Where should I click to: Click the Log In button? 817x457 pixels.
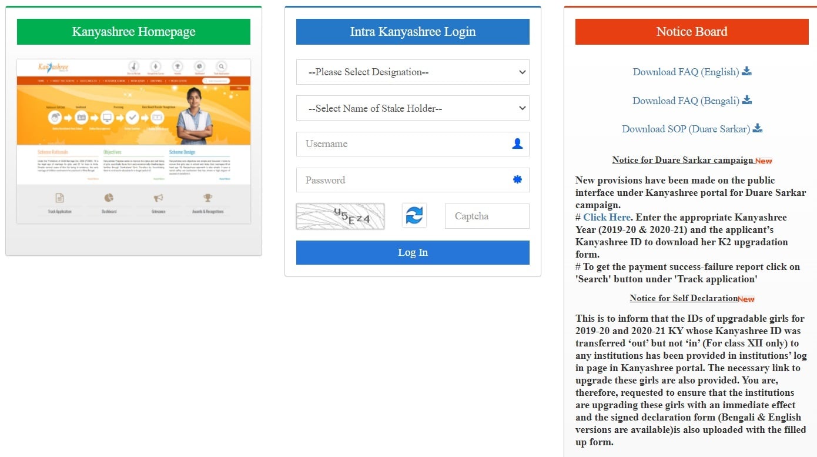(x=413, y=252)
